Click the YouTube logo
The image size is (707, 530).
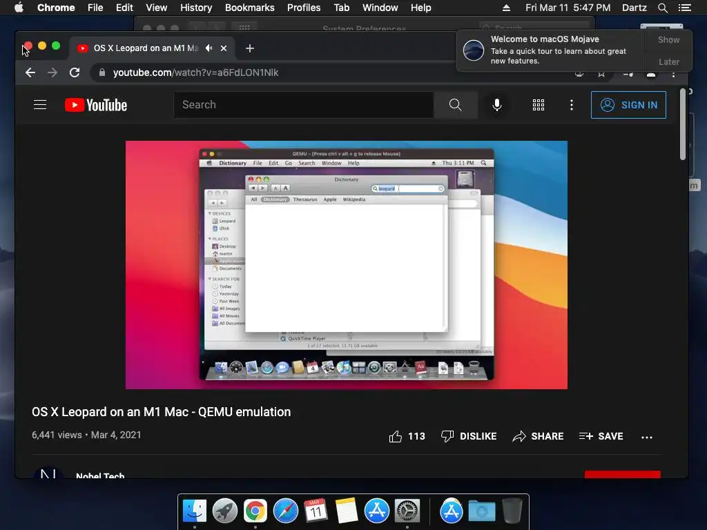click(x=96, y=105)
